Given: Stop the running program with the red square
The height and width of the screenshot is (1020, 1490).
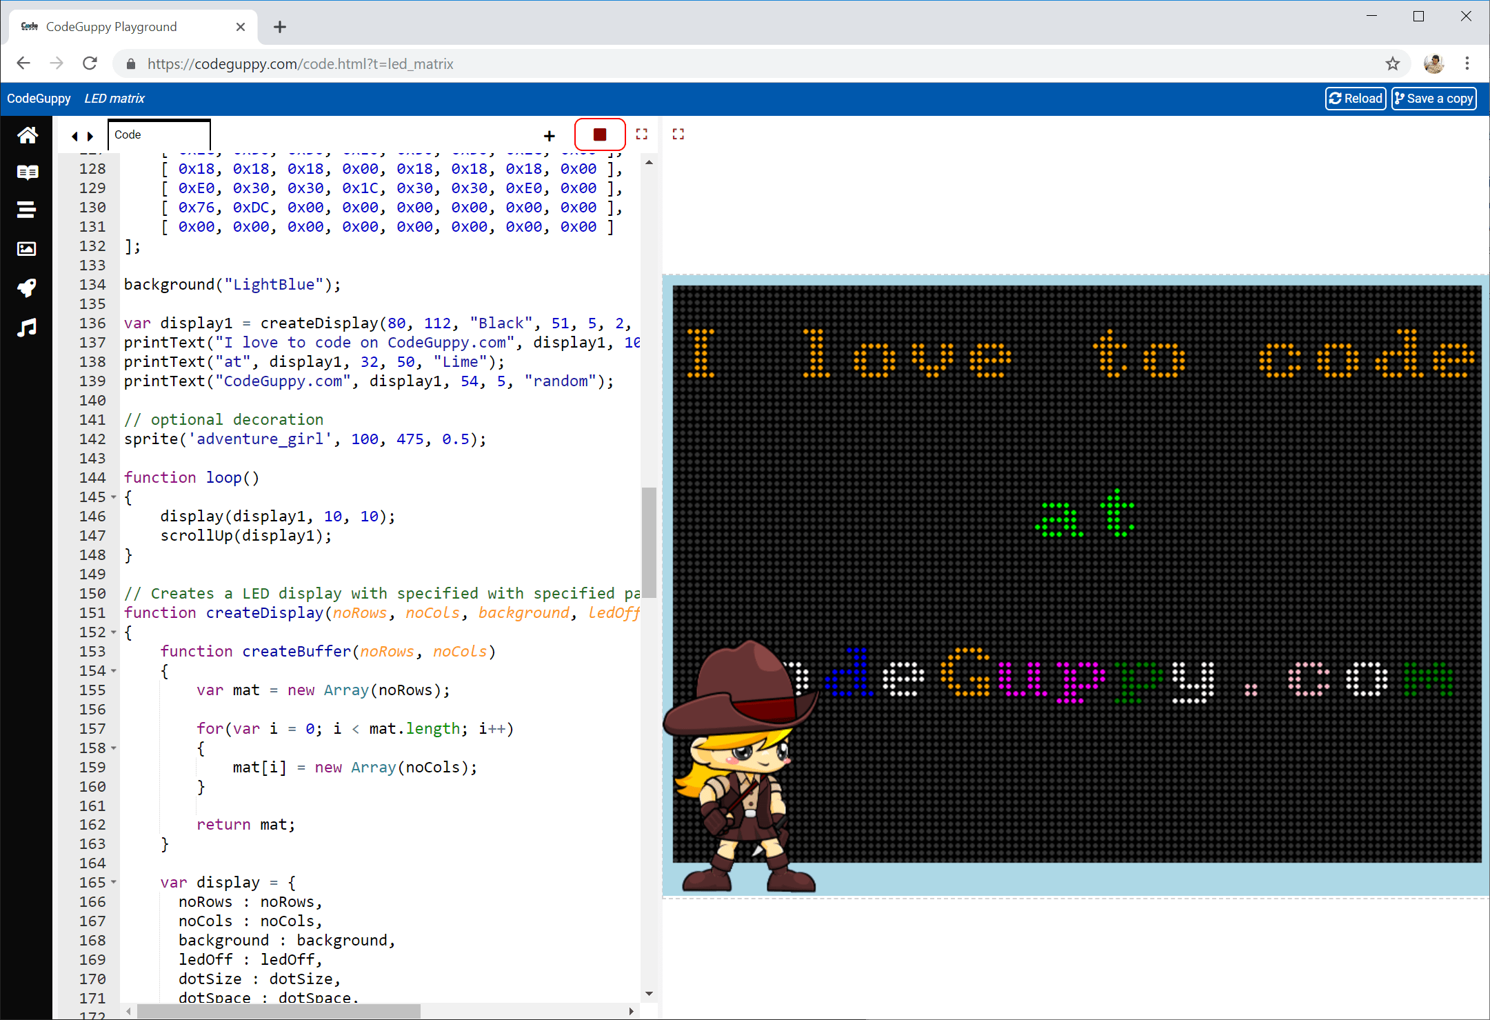Looking at the screenshot, I should point(599,134).
